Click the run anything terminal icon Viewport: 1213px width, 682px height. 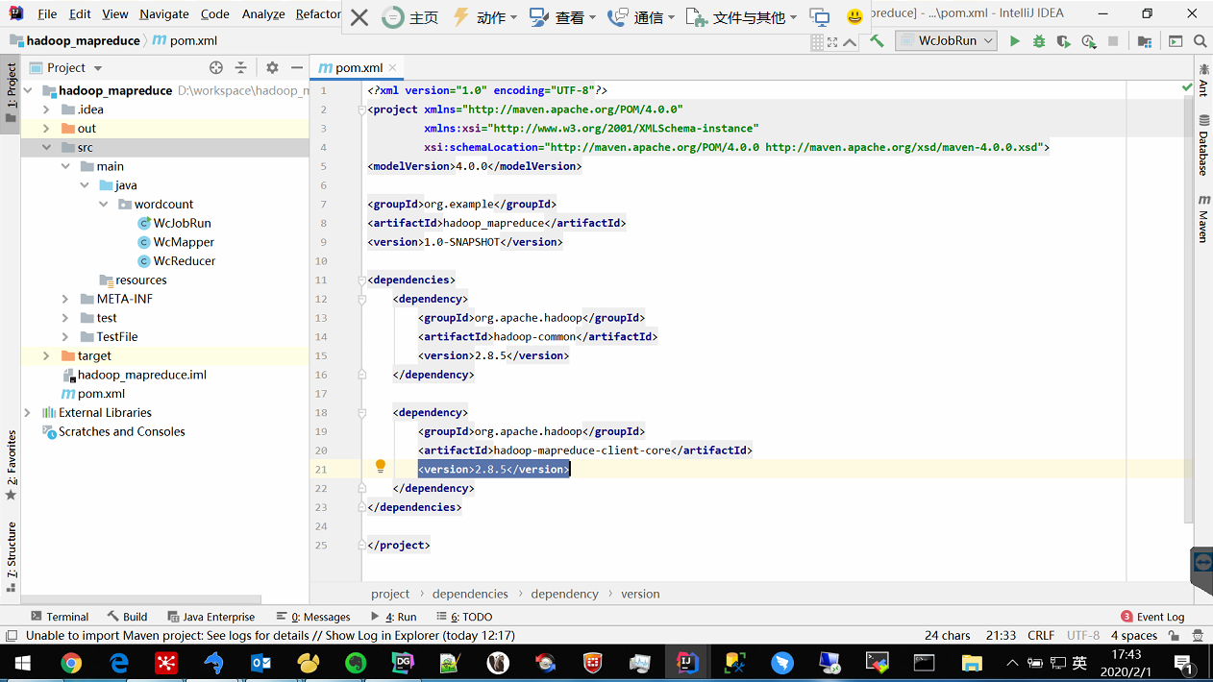pyautogui.click(x=1176, y=41)
